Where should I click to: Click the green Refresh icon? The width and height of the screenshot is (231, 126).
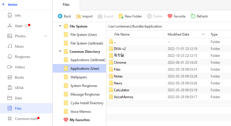[x=193, y=16]
